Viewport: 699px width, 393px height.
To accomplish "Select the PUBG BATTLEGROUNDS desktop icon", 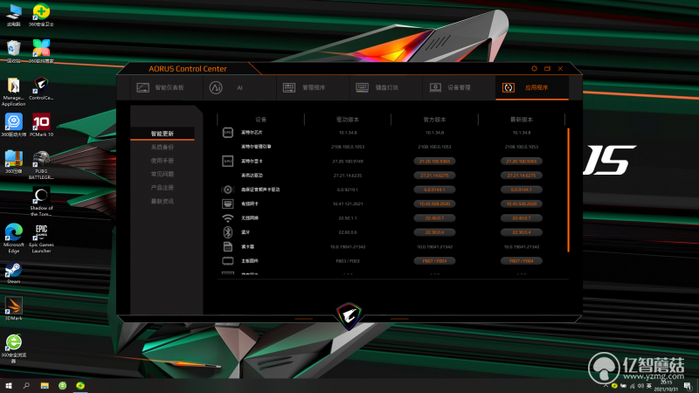I will [41, 165].
